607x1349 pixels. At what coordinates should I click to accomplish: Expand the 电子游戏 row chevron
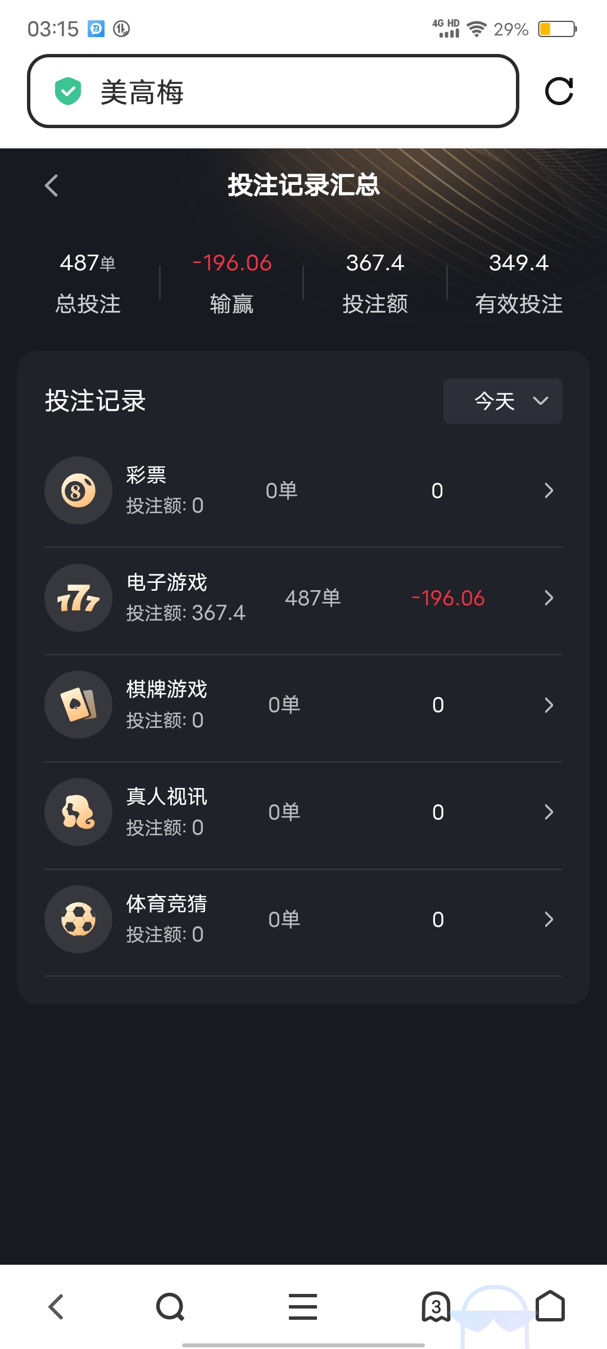click(549, 598)
